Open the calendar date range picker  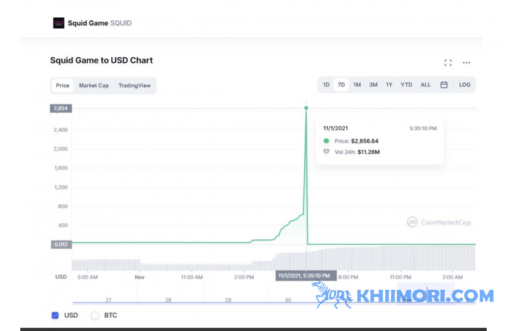click(x=444, y=85)
